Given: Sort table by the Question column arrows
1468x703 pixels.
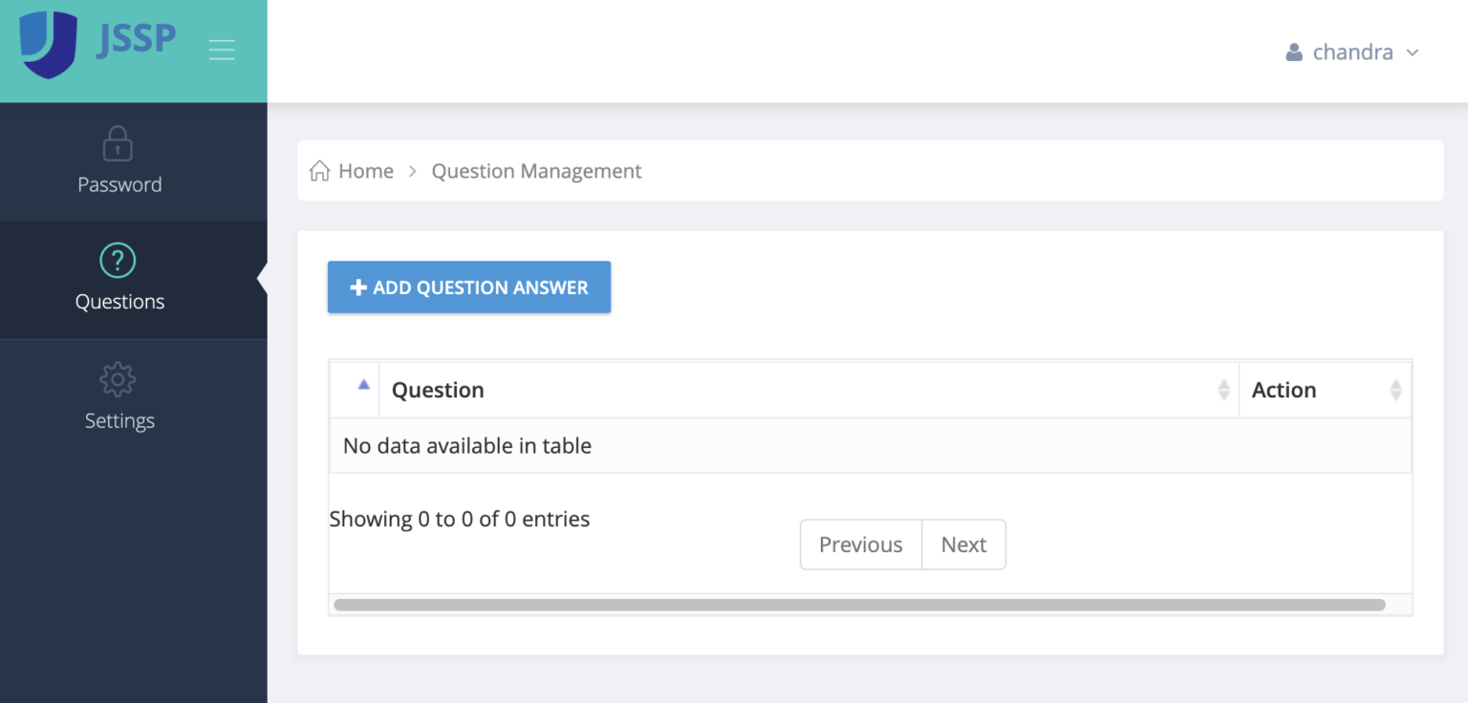Looking at the screenshot, I should (x=1223, y=390).
